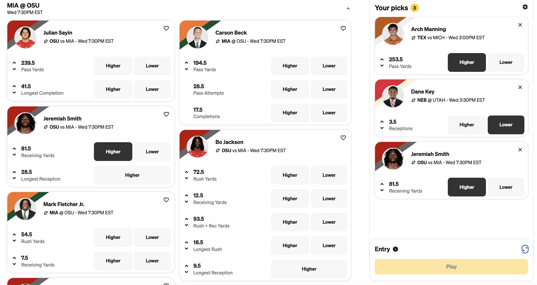Toggle Higher for Jeremiah Smith's 81.5 Receiving Yards
This screenshot has width=537, height=285.
tap(113, 152)
